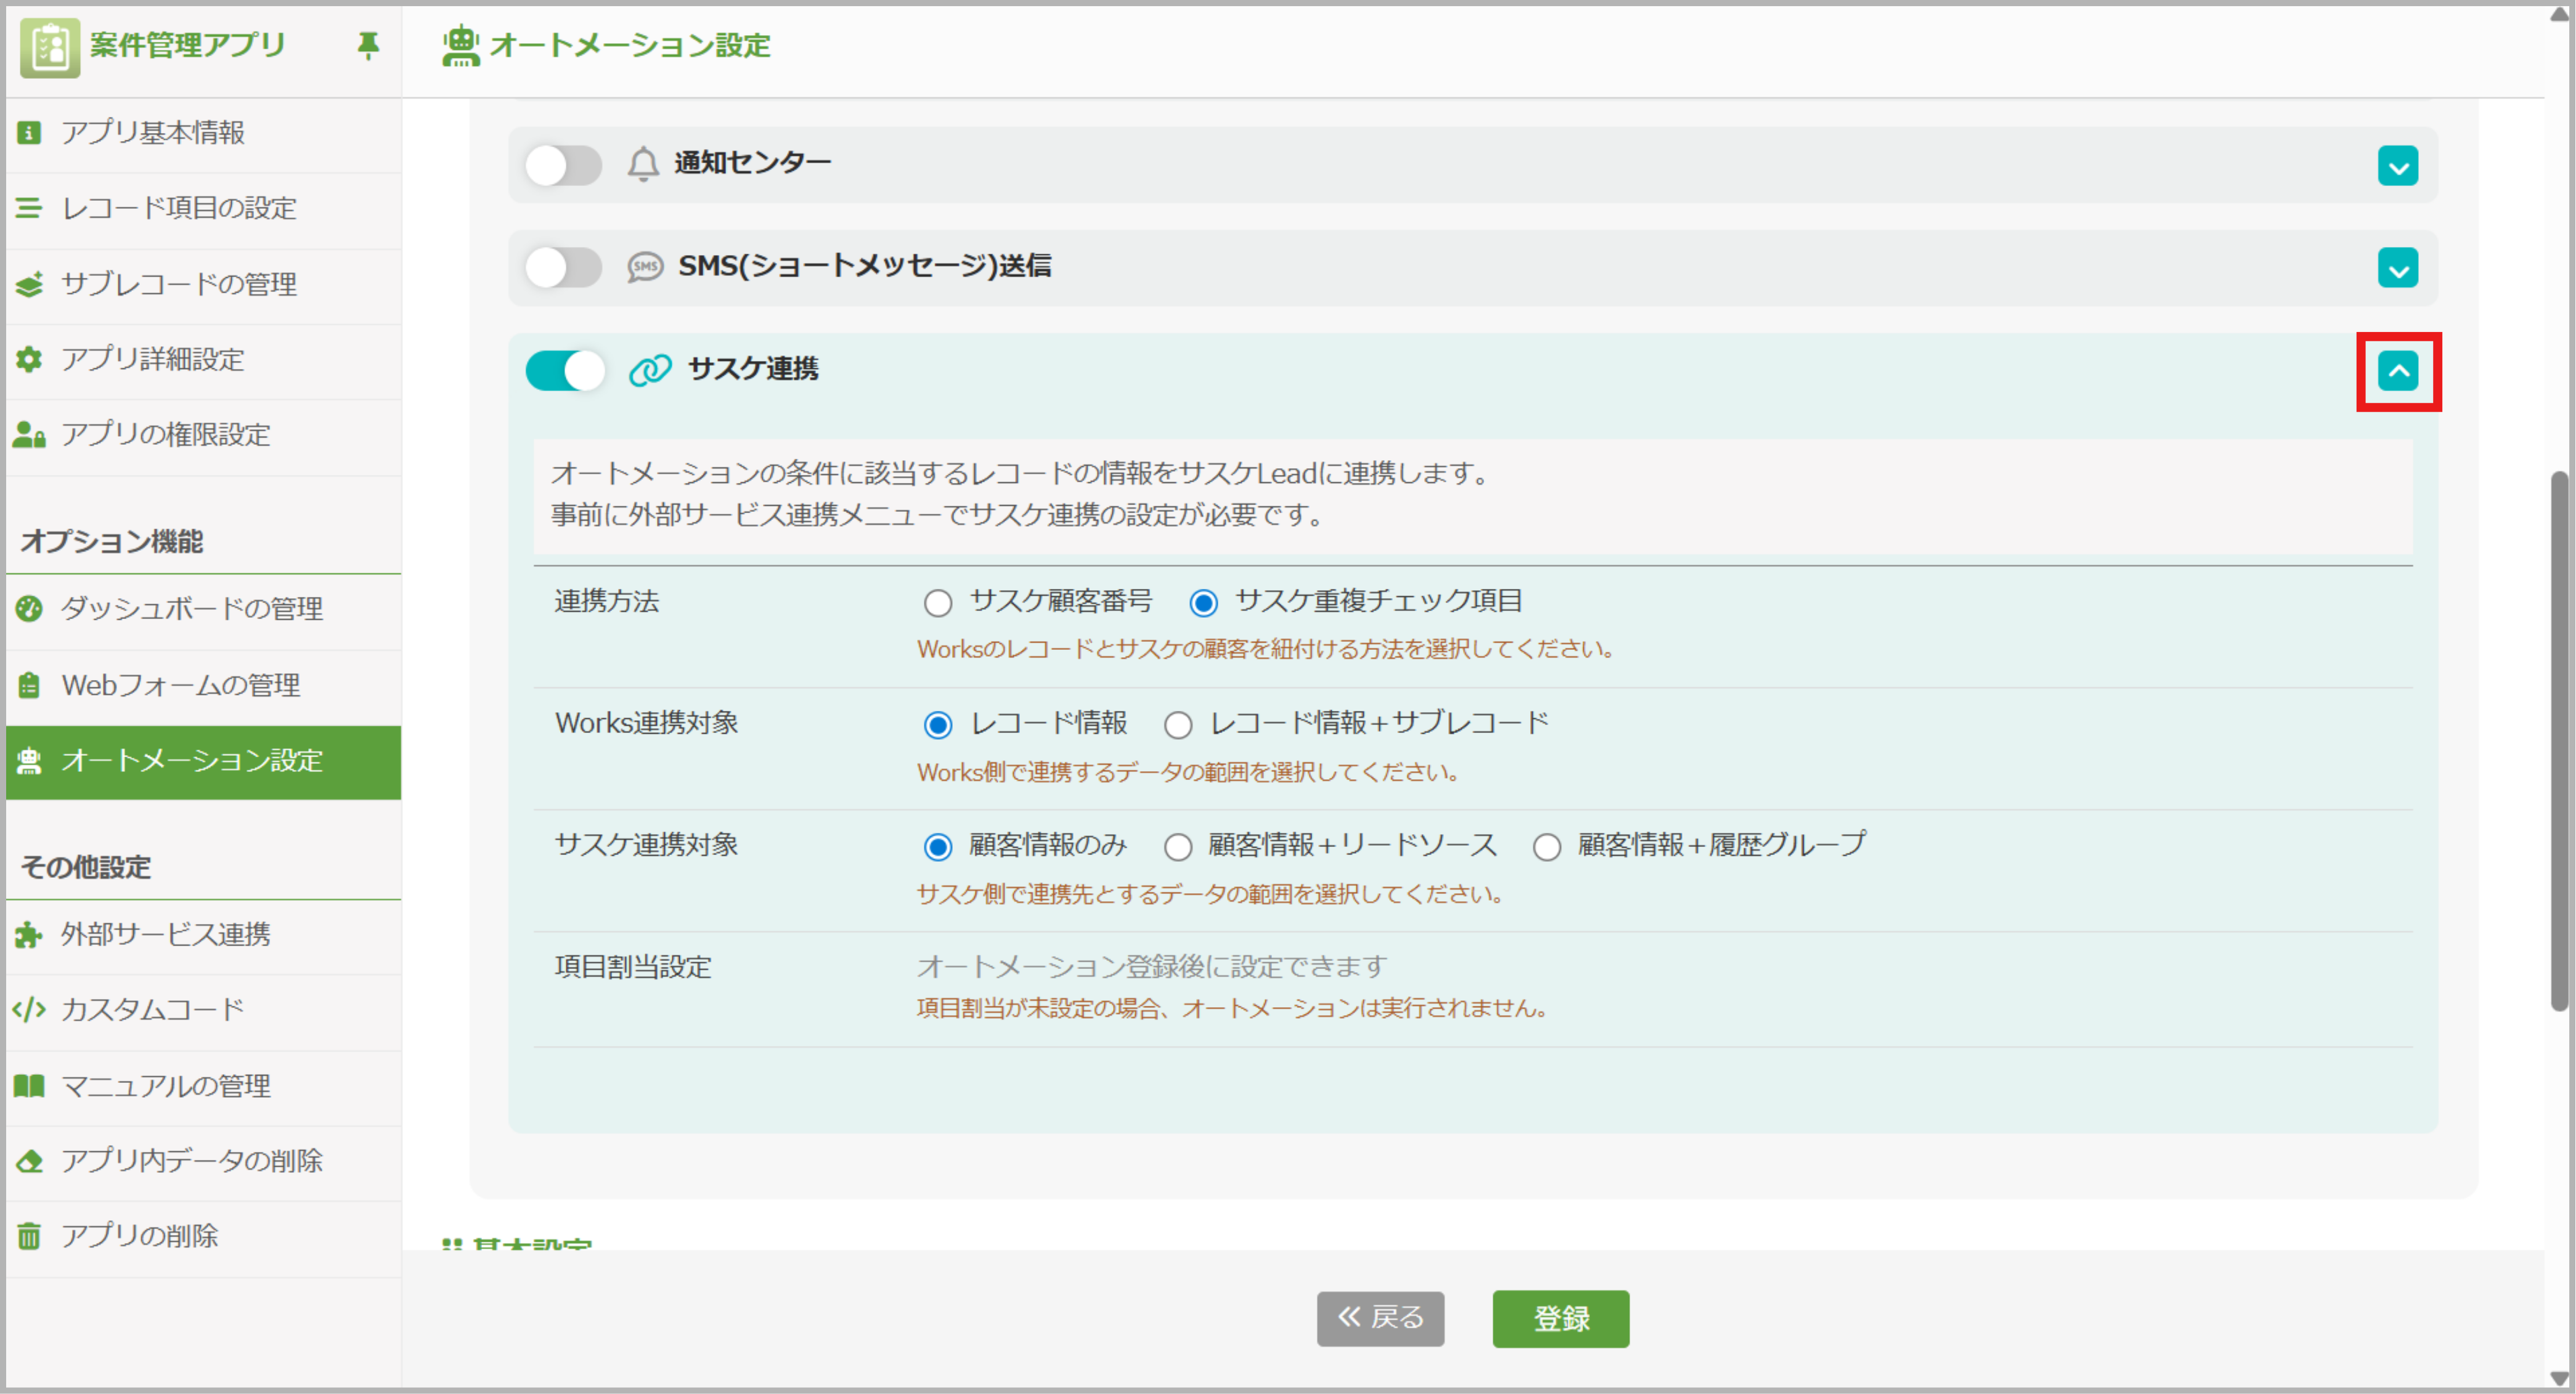Expand the SMS送信 section chevron
The image size is (2576, 1394).
[2397, 268]
